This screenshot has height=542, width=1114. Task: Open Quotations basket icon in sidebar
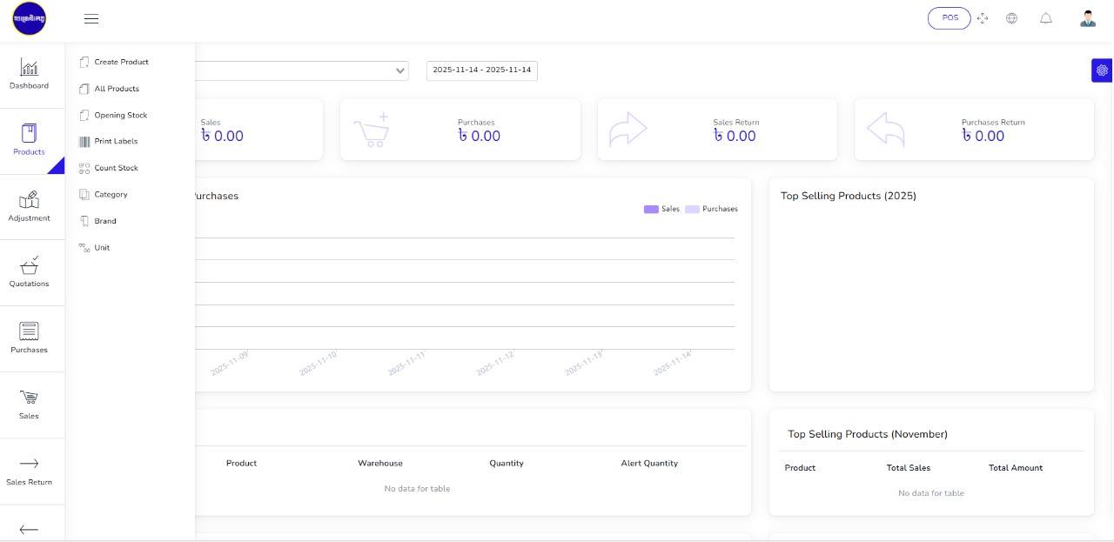29,266
